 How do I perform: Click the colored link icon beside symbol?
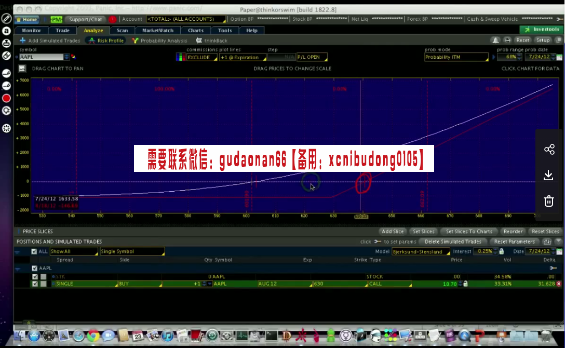coord(73,57)
